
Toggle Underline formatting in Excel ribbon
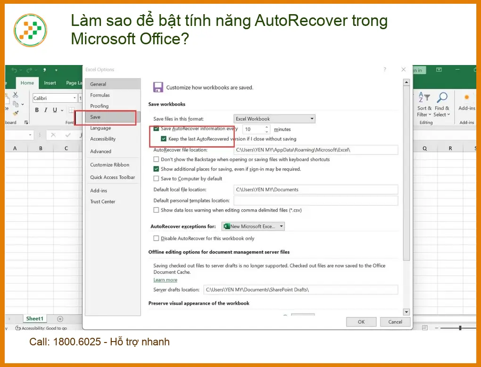click(55, 110)
